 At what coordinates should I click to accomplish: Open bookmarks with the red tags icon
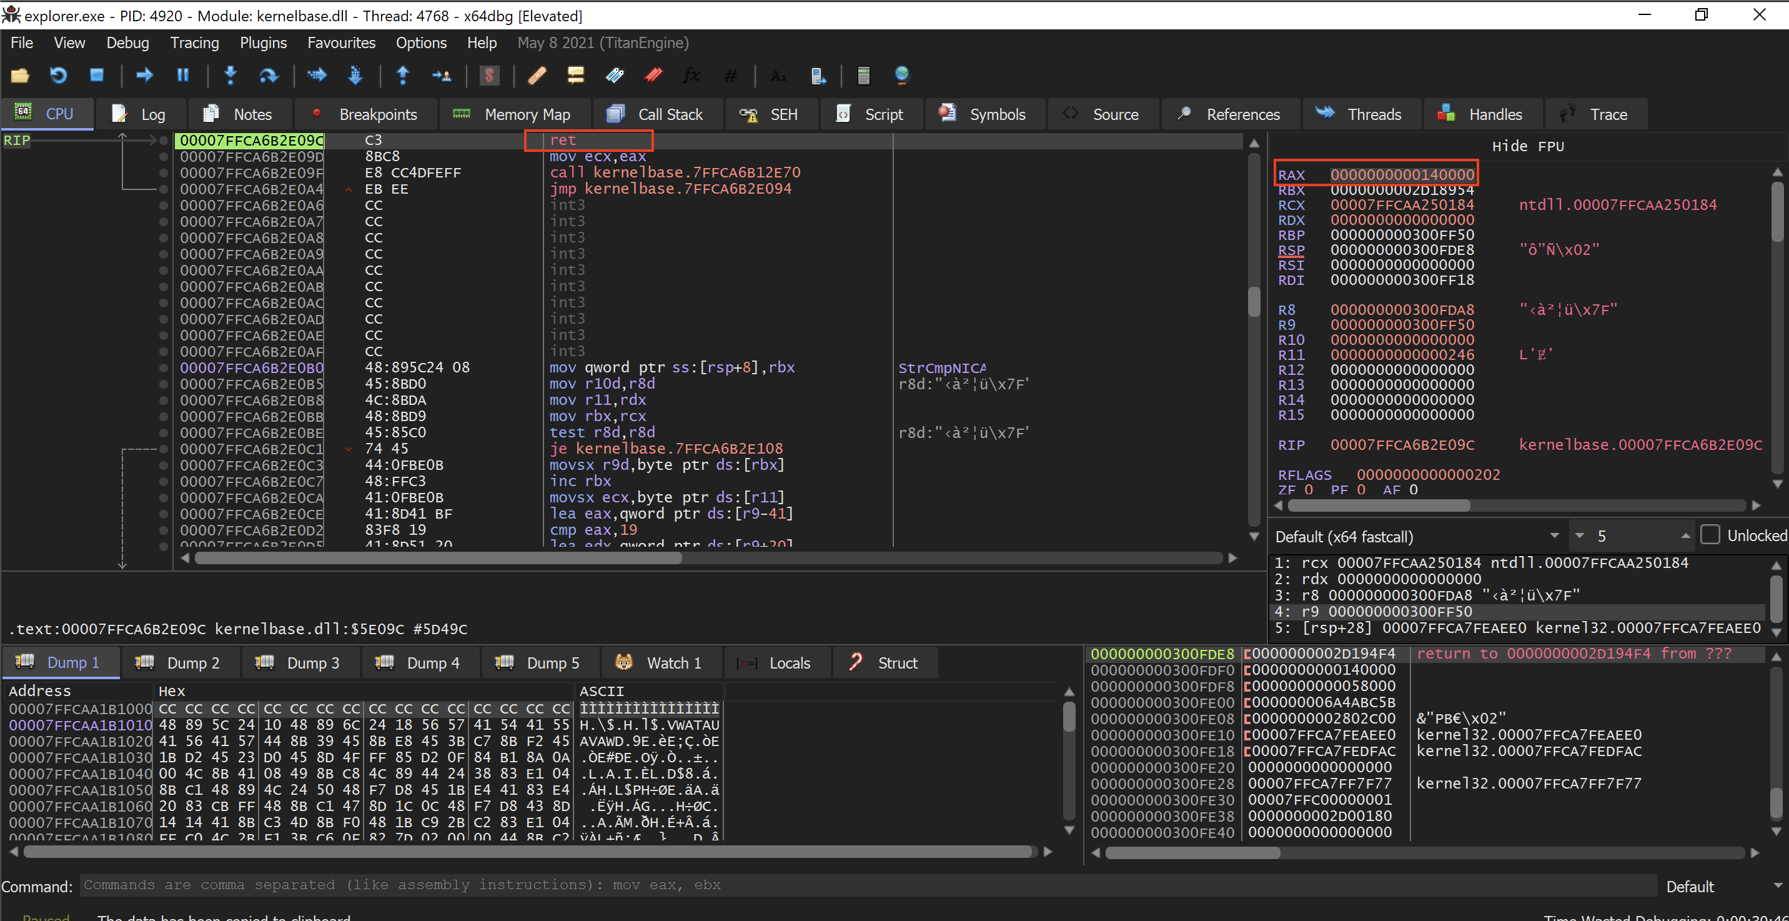[653, 76]
